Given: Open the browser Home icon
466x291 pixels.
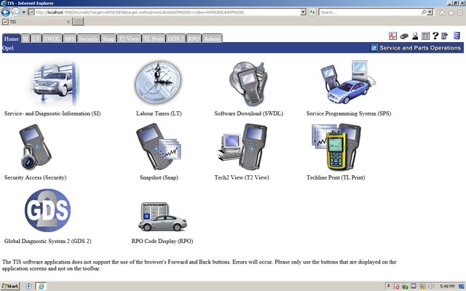Looking at the screenshot, I should tap(442, 13).
